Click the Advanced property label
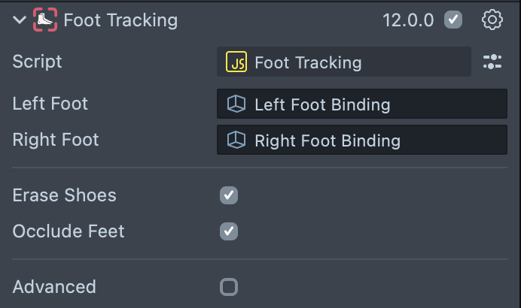Image resolution: width=521 pixels, height=308 pixels. coord(54,287)
